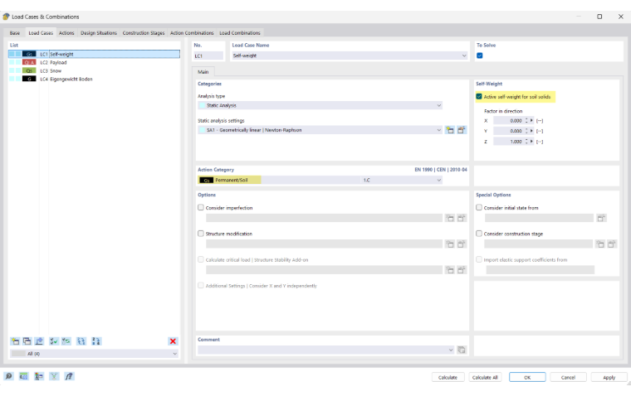Open the All (4) filter dropdown

[x=174, y=354]
